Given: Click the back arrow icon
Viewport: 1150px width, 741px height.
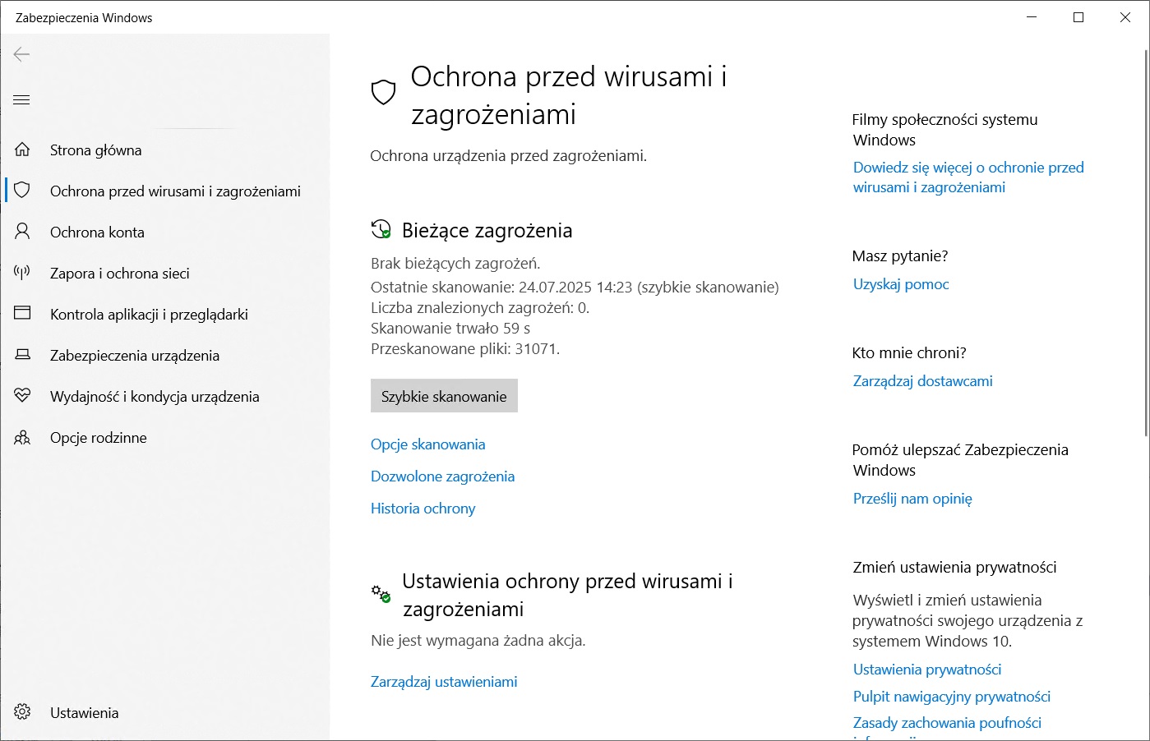Looking at the screenshot, I should (22, 54).
